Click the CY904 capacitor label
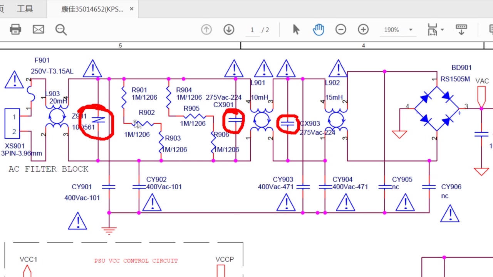Screen dimensions: 493x277 pos(343,180)
